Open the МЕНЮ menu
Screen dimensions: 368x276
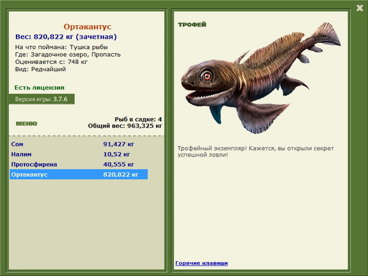[26, 123]
